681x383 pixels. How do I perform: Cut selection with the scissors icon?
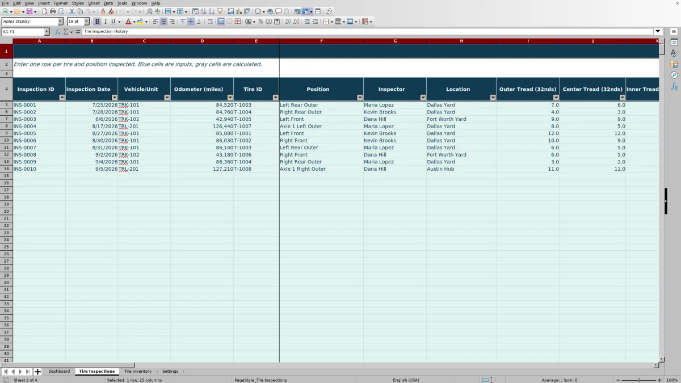coord(72,11)
